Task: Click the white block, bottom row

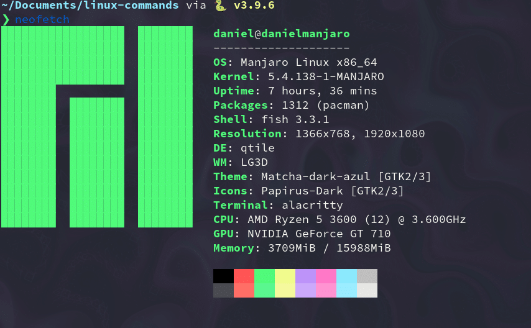Action: pos(367,291)
